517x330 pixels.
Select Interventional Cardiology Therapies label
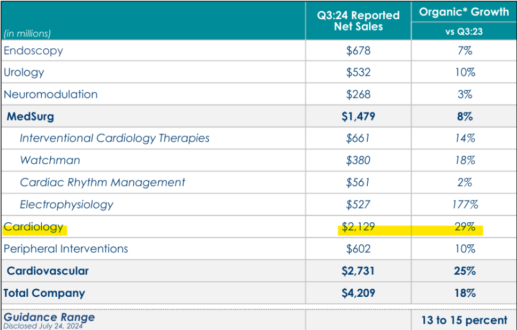click(x=115, y=138)
